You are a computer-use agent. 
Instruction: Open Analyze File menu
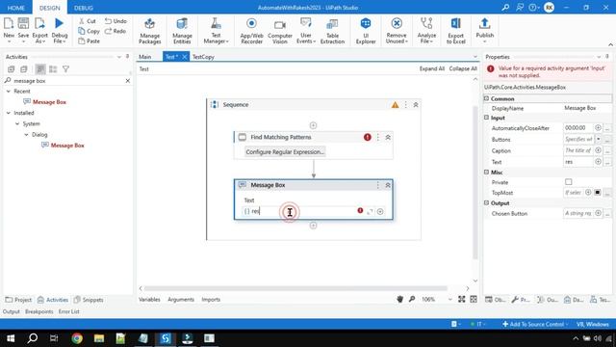(x=426, y=31)
